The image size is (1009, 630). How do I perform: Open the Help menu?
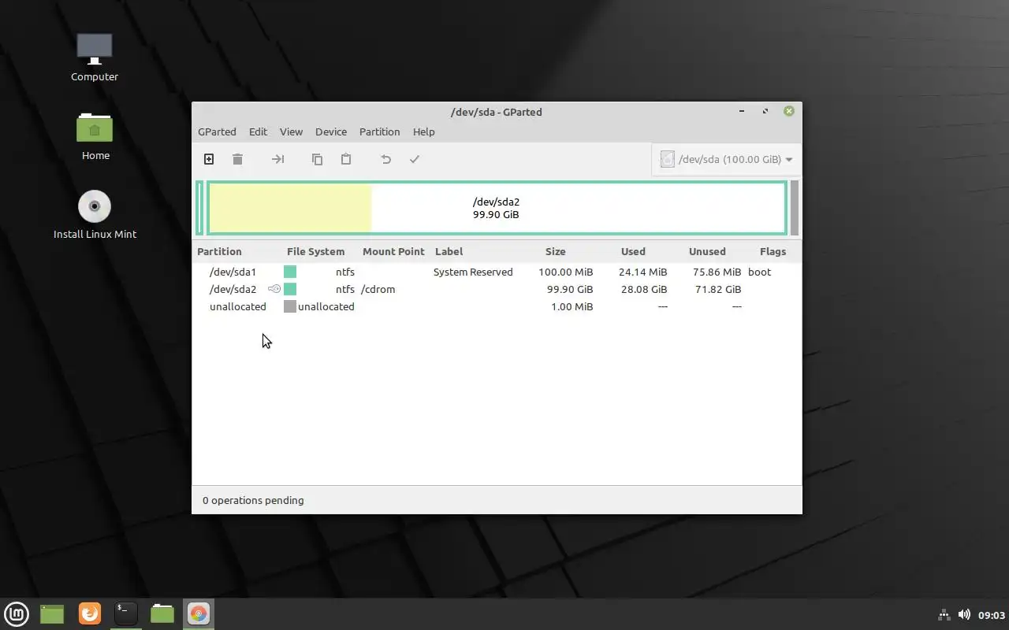pyautogui.click(x=423, y=132)
